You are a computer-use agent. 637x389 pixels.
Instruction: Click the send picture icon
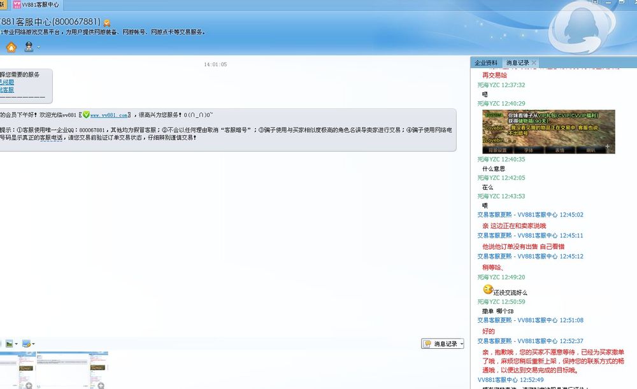coord(9,344)
